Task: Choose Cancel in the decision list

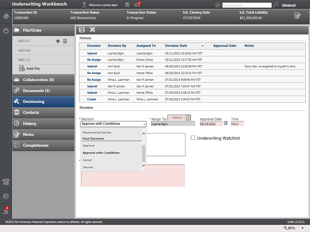Action: click(x=87, y=160)
